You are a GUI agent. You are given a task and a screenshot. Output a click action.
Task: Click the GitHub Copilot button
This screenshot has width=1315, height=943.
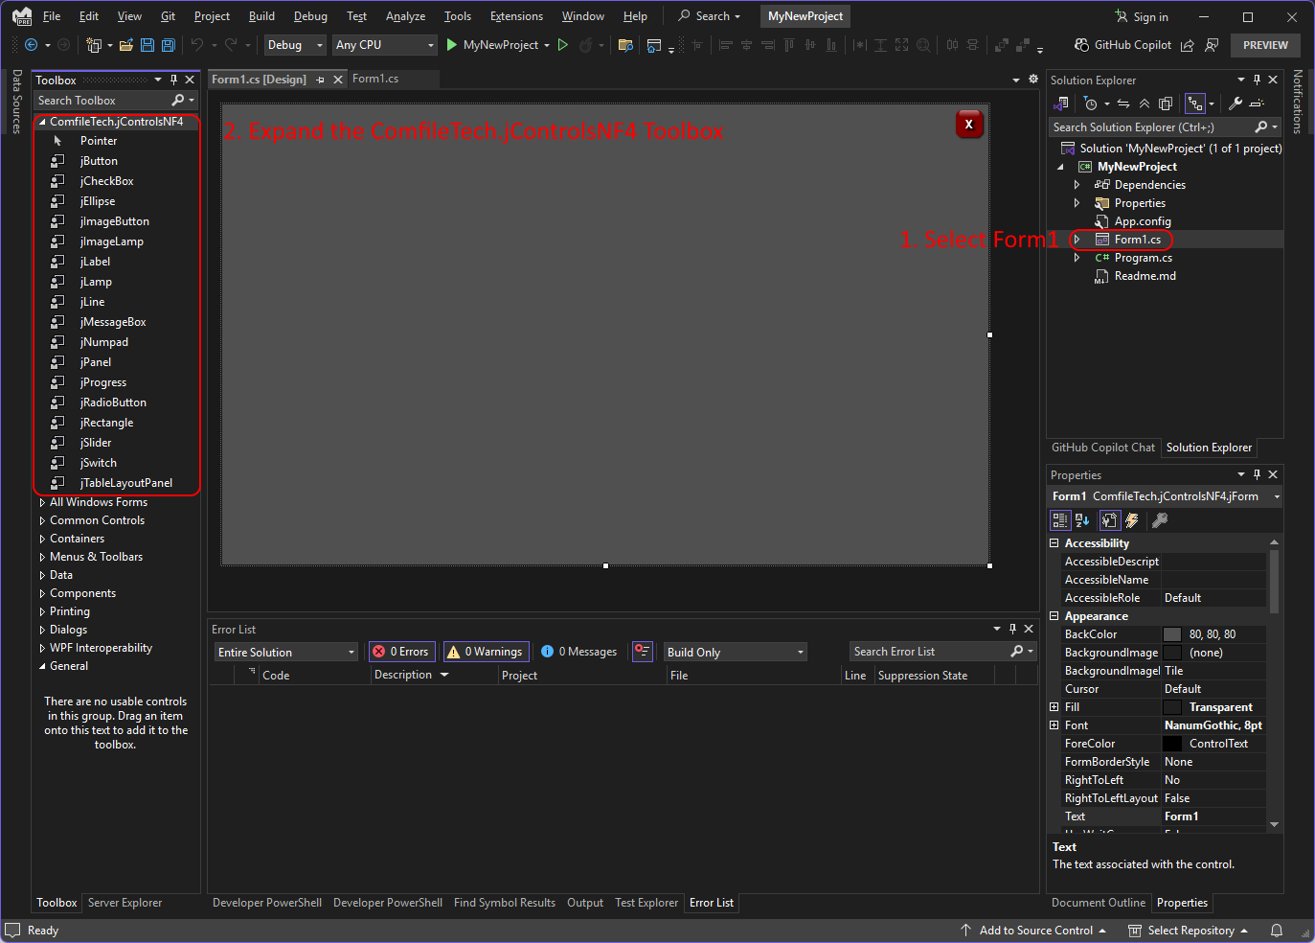click(x=1122, y=45)
